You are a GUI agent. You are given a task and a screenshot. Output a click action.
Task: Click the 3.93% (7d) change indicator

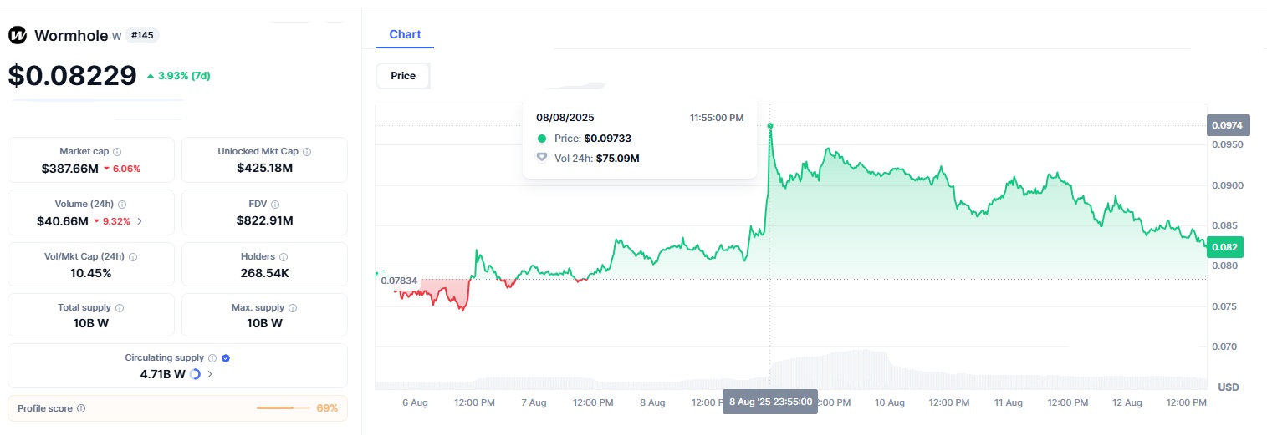(x=178, y=76)
